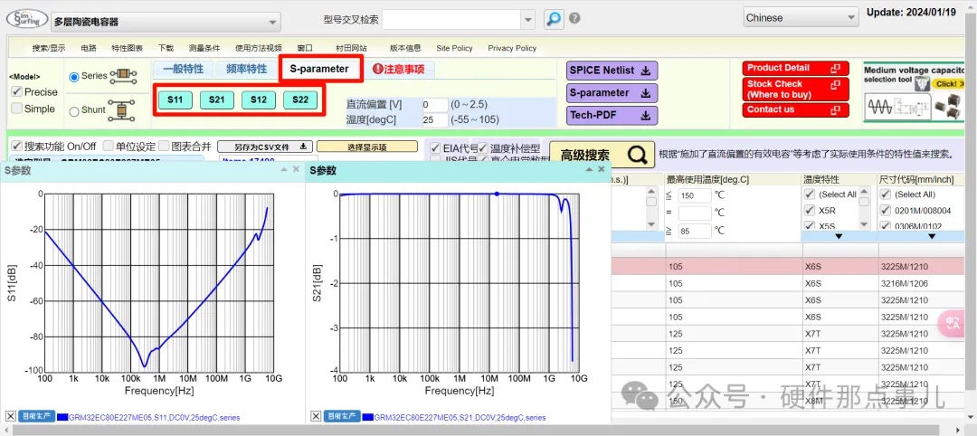977x436 pixels.
Task: Click the magnifier search icon beside cross-reference field
Action: pos(553,19)
